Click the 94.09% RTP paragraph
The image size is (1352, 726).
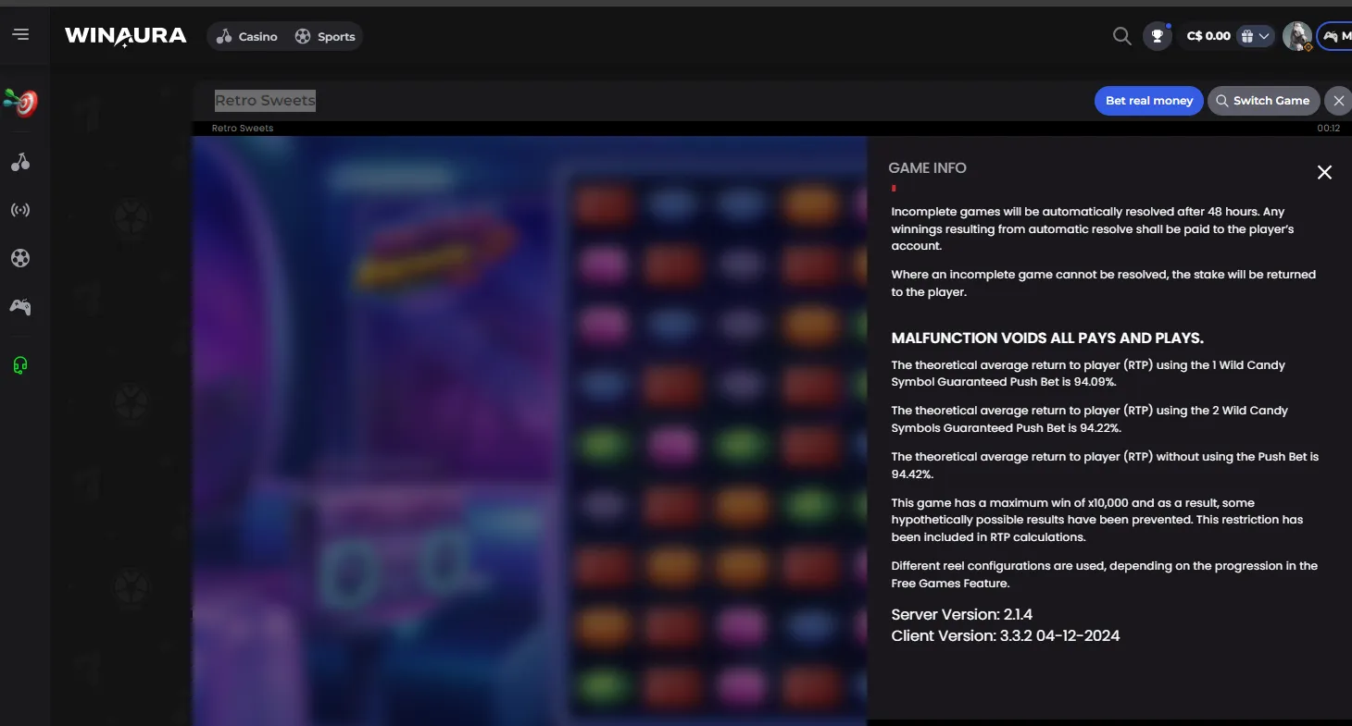coord(1088,374)
